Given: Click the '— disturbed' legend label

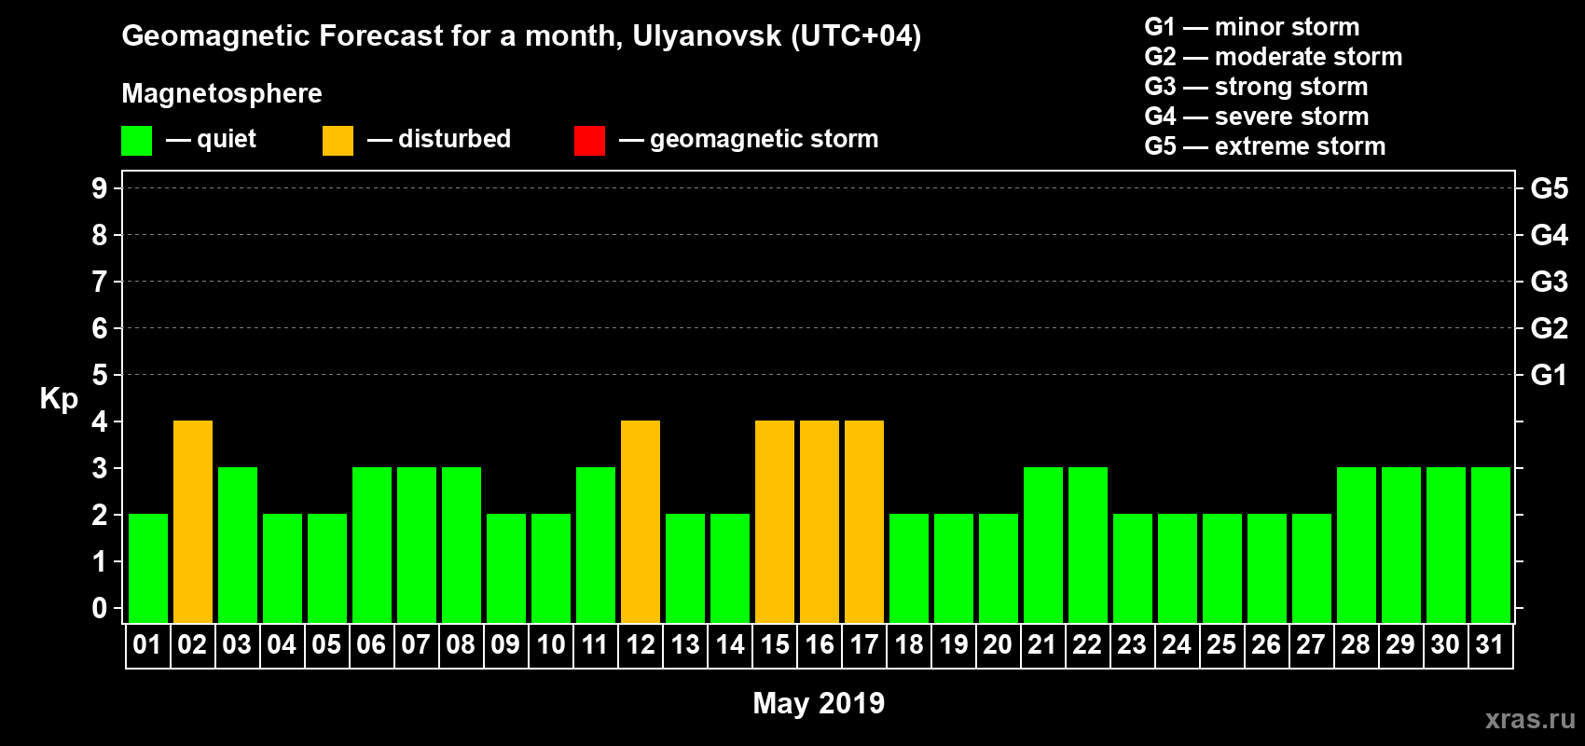Looking at the screenshot, I should pos(439,140).
